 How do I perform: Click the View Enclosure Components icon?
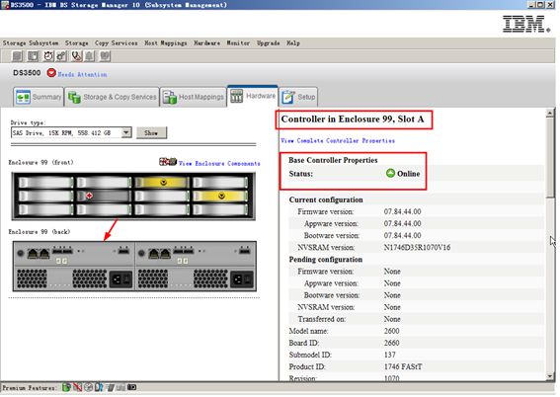pyautogui.click(x=168, y=162)
